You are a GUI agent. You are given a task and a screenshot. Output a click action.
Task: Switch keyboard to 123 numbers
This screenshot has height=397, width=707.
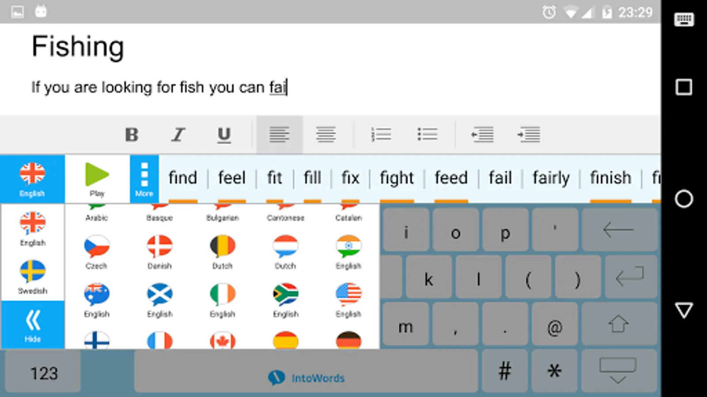point(43,372)
